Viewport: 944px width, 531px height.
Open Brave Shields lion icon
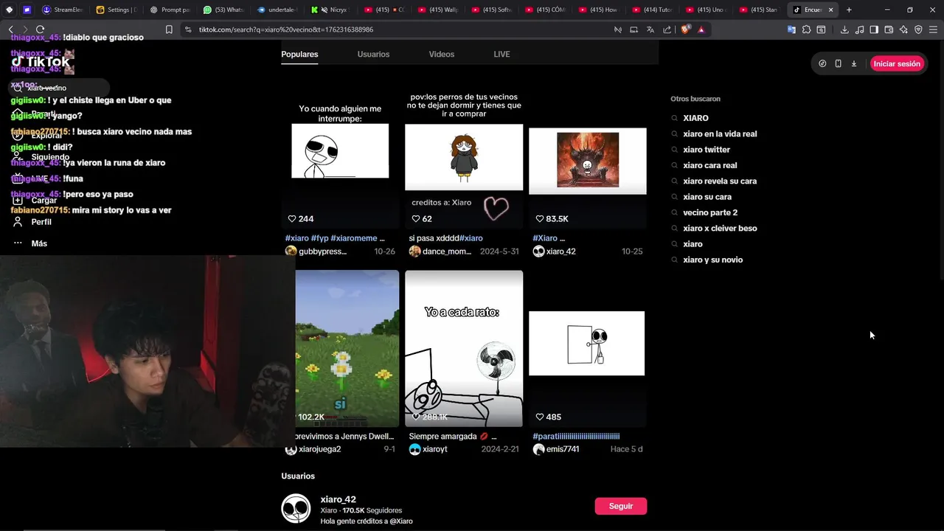[x=684, y=29]
